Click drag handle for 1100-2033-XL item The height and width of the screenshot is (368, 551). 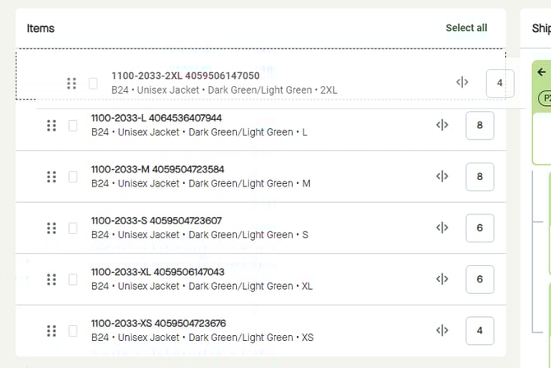point(51,279)
